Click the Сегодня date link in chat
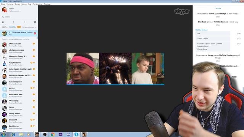 [218, 8]
